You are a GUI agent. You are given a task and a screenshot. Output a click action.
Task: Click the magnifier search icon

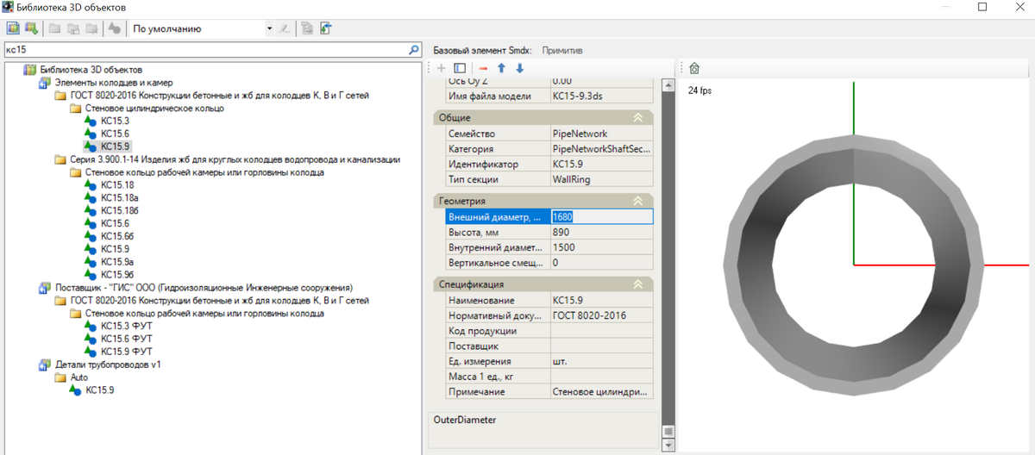(x=414, y=50)
